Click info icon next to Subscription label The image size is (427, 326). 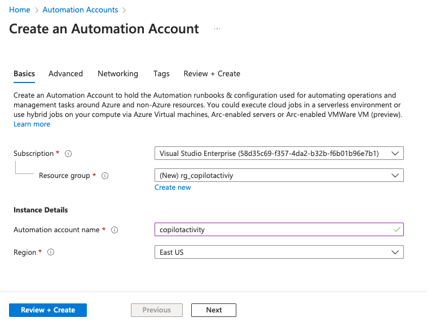[68, 154]
